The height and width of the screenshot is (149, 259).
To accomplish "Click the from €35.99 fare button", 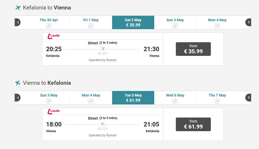I will coord(193,49).
